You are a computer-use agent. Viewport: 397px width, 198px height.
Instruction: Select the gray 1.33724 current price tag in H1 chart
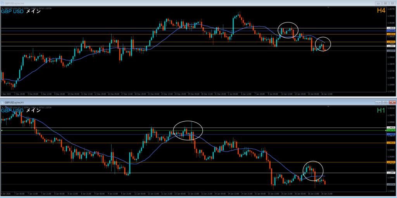pyautogui.click(x=390, y=184)
